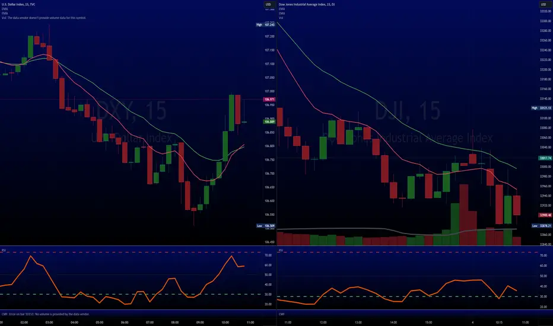Click the 107.000 price axis tick
This screenshot has width=553, height=326.
[269, 91]
